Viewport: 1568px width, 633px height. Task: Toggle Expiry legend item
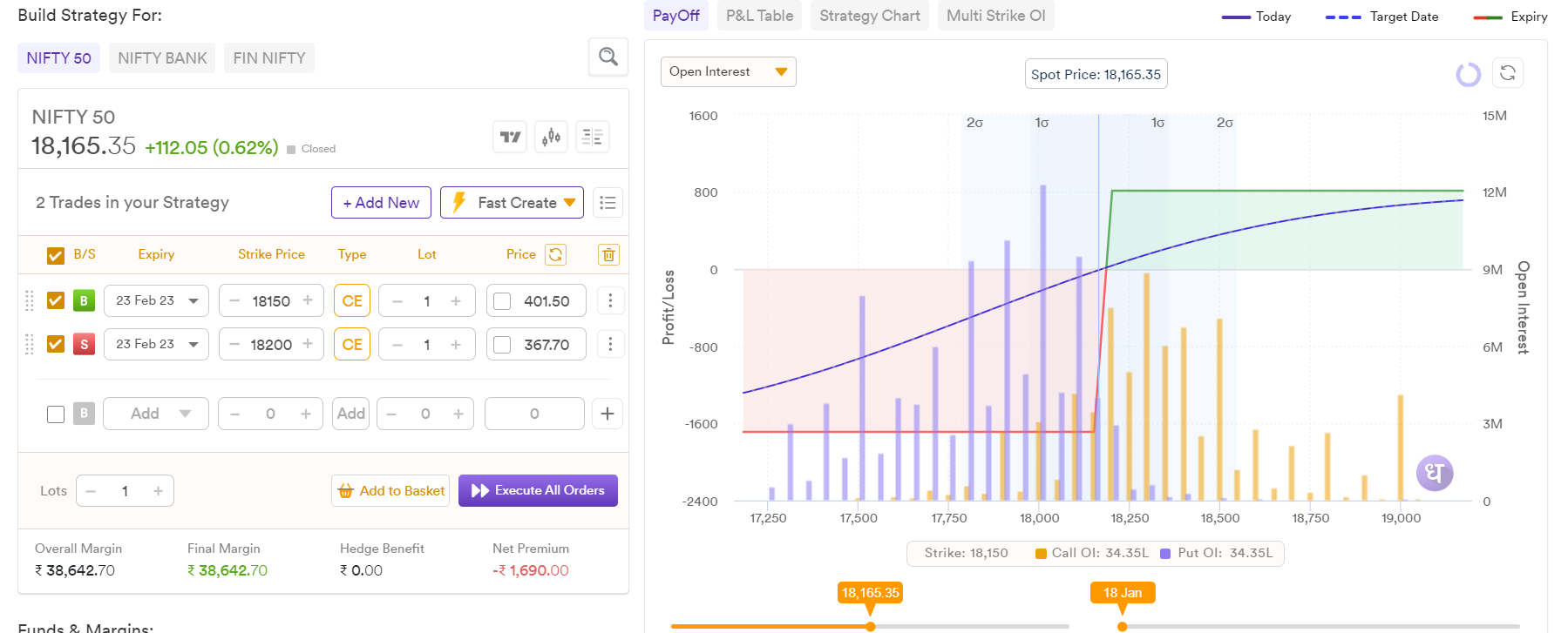click(1510, 17)
